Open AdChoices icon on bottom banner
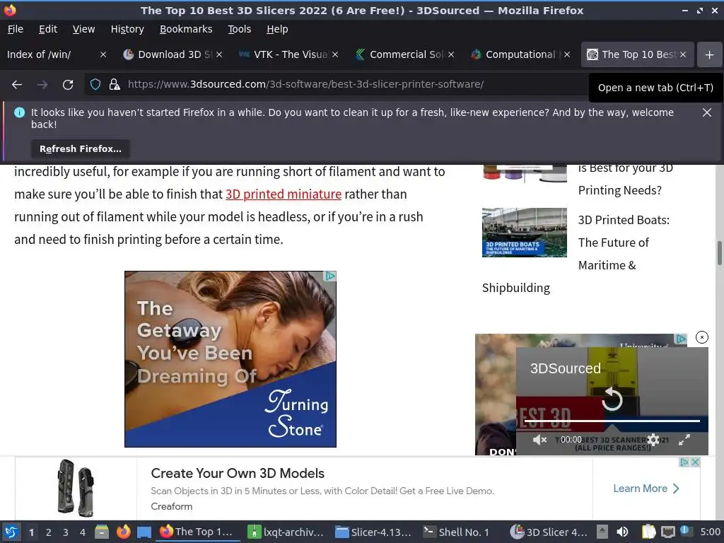Screen dimensions: 724x543 coord(684,462)
